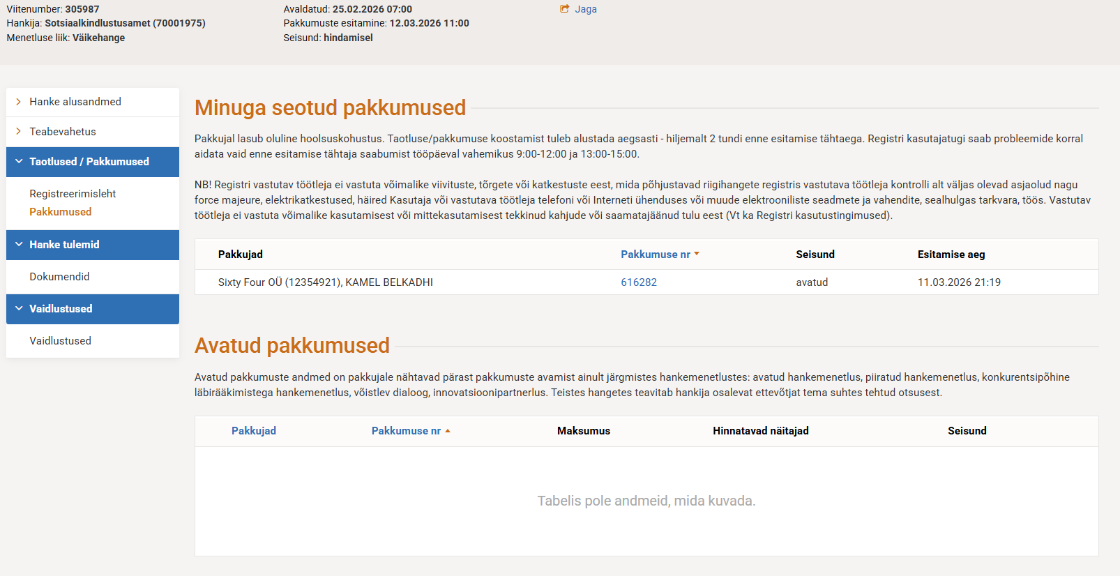Sort by Pakkumuse nr descending arrow
This screenshot has width=1120, height=576.
coord(697,254)
